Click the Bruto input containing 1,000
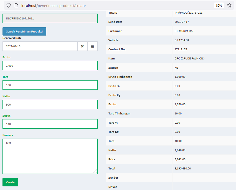The image size is (236, 190). (50, 66)
